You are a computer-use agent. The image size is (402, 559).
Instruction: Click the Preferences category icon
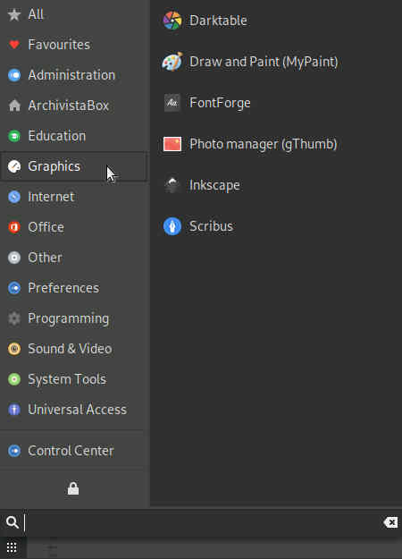point(14,288)
